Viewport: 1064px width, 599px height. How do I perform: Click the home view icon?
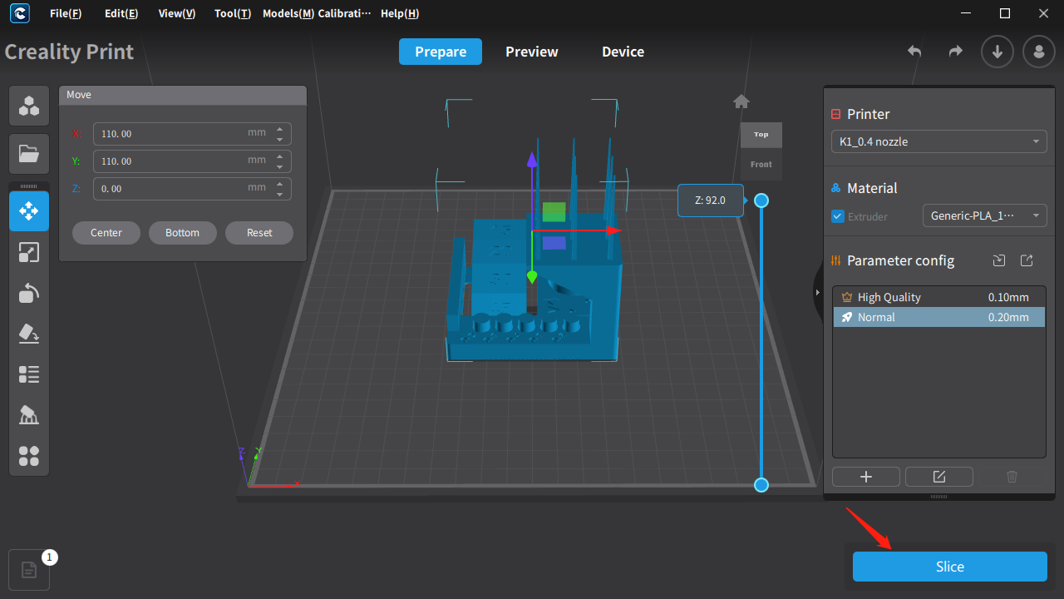(741, 101)
